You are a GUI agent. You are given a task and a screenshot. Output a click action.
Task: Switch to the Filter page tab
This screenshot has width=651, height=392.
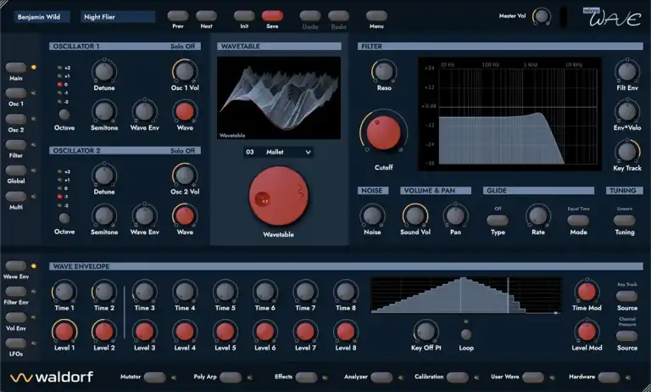click(16, 144)
